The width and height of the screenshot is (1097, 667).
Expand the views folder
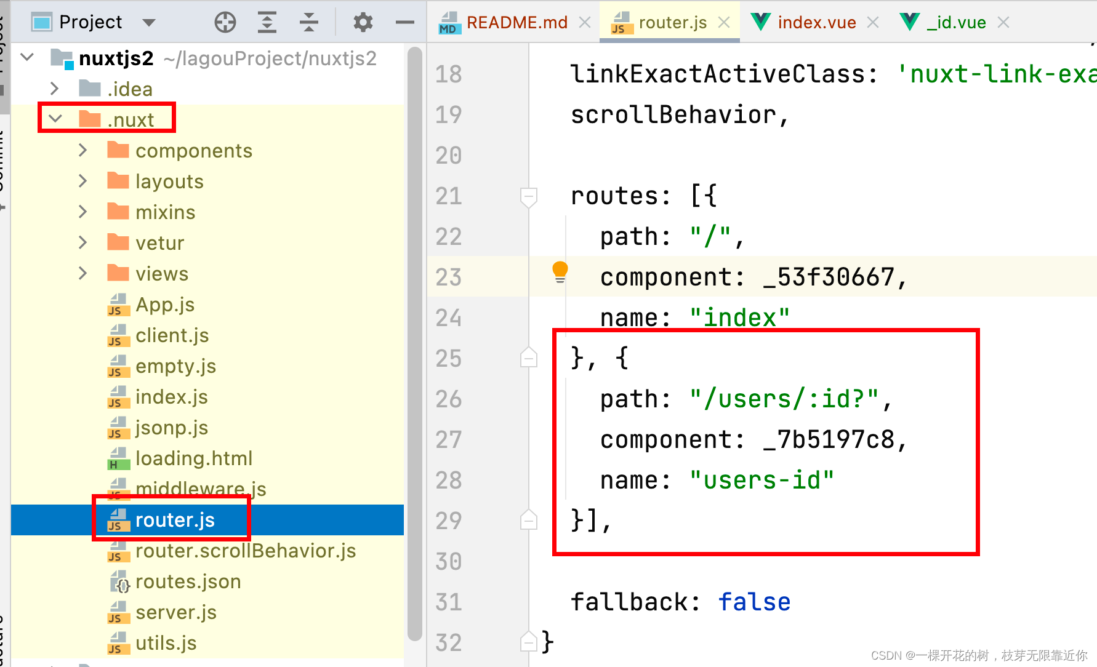[x=83, y=273]
